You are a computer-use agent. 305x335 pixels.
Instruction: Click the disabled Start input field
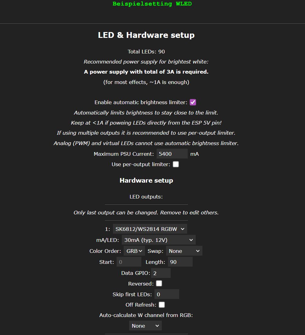[x=129, y=262]
